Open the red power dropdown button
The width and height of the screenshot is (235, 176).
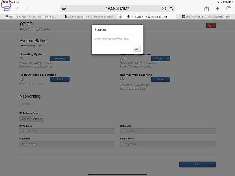211,26
